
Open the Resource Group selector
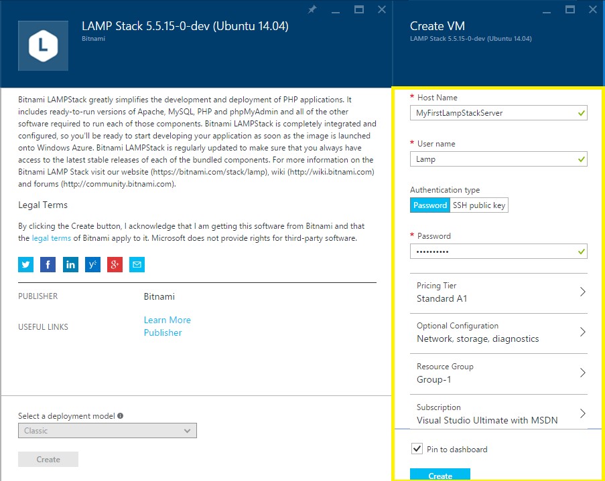498,373
